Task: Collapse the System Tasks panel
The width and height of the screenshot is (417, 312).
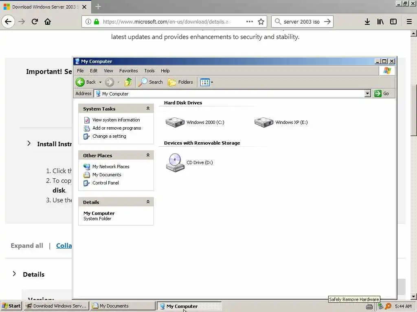Action: [148, 108]
